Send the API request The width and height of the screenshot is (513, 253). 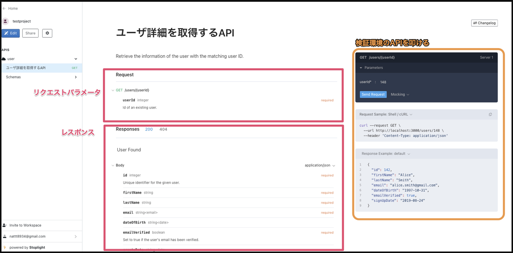tap(373, 94)
